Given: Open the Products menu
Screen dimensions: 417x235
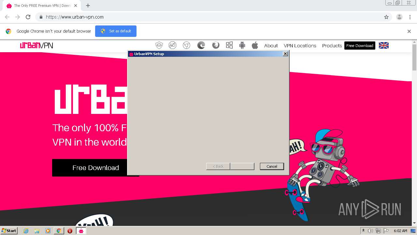Looking at the screenshot, I should (x=332, y=46).
